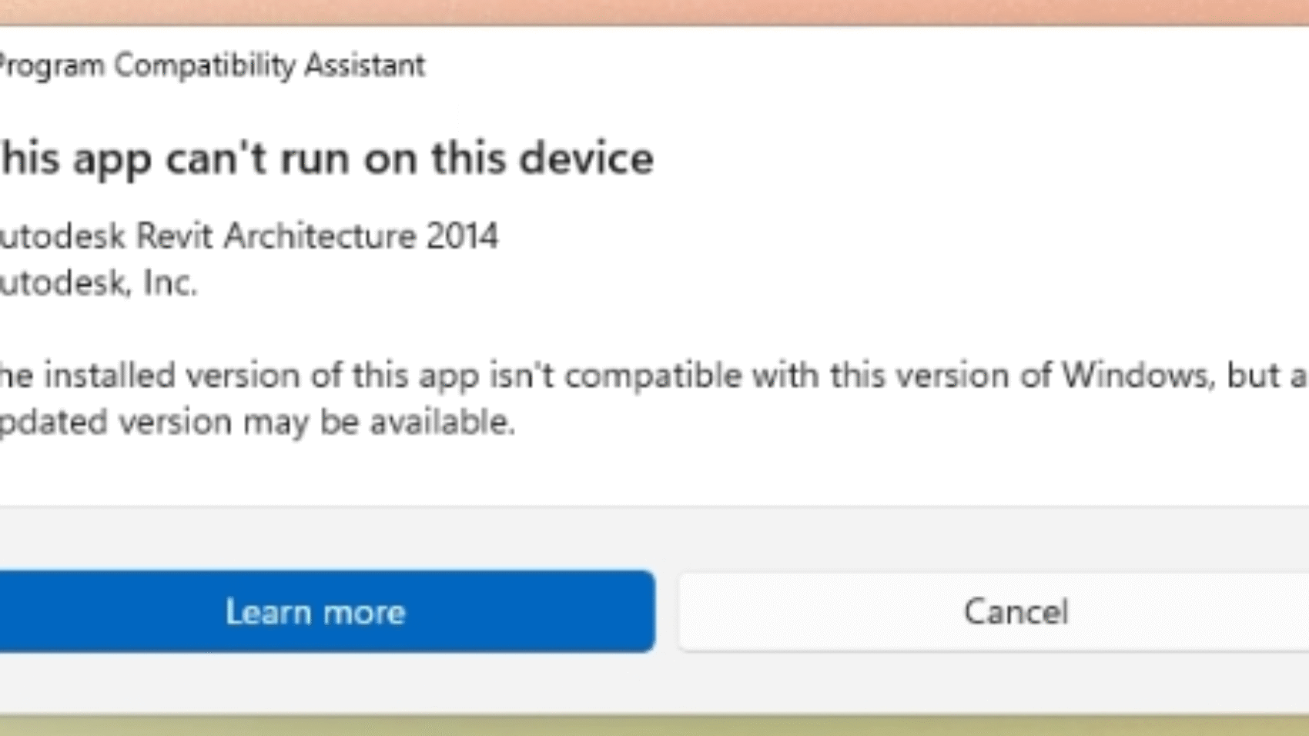This screenshot has width=1309, height=736.
Task: Click the desktop wallpaper strip below the dialog
Action: pyautogui.click(x=654, y=726)
